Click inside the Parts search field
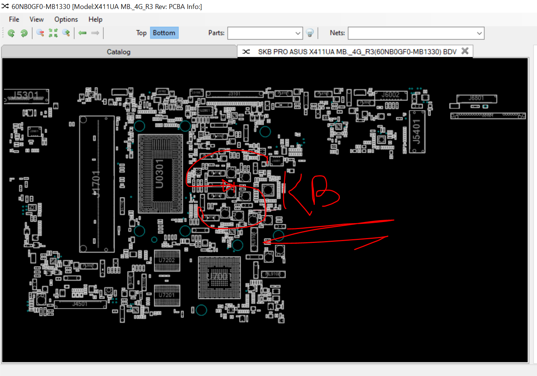 pyautogui.click(x=261, y=33)
